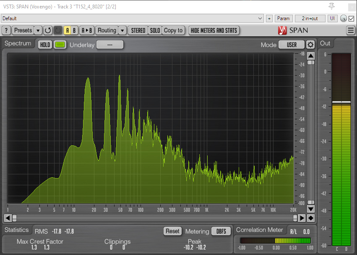
Task: Toggle the HOLD spectrum button
Action: [x=45, y=45]
